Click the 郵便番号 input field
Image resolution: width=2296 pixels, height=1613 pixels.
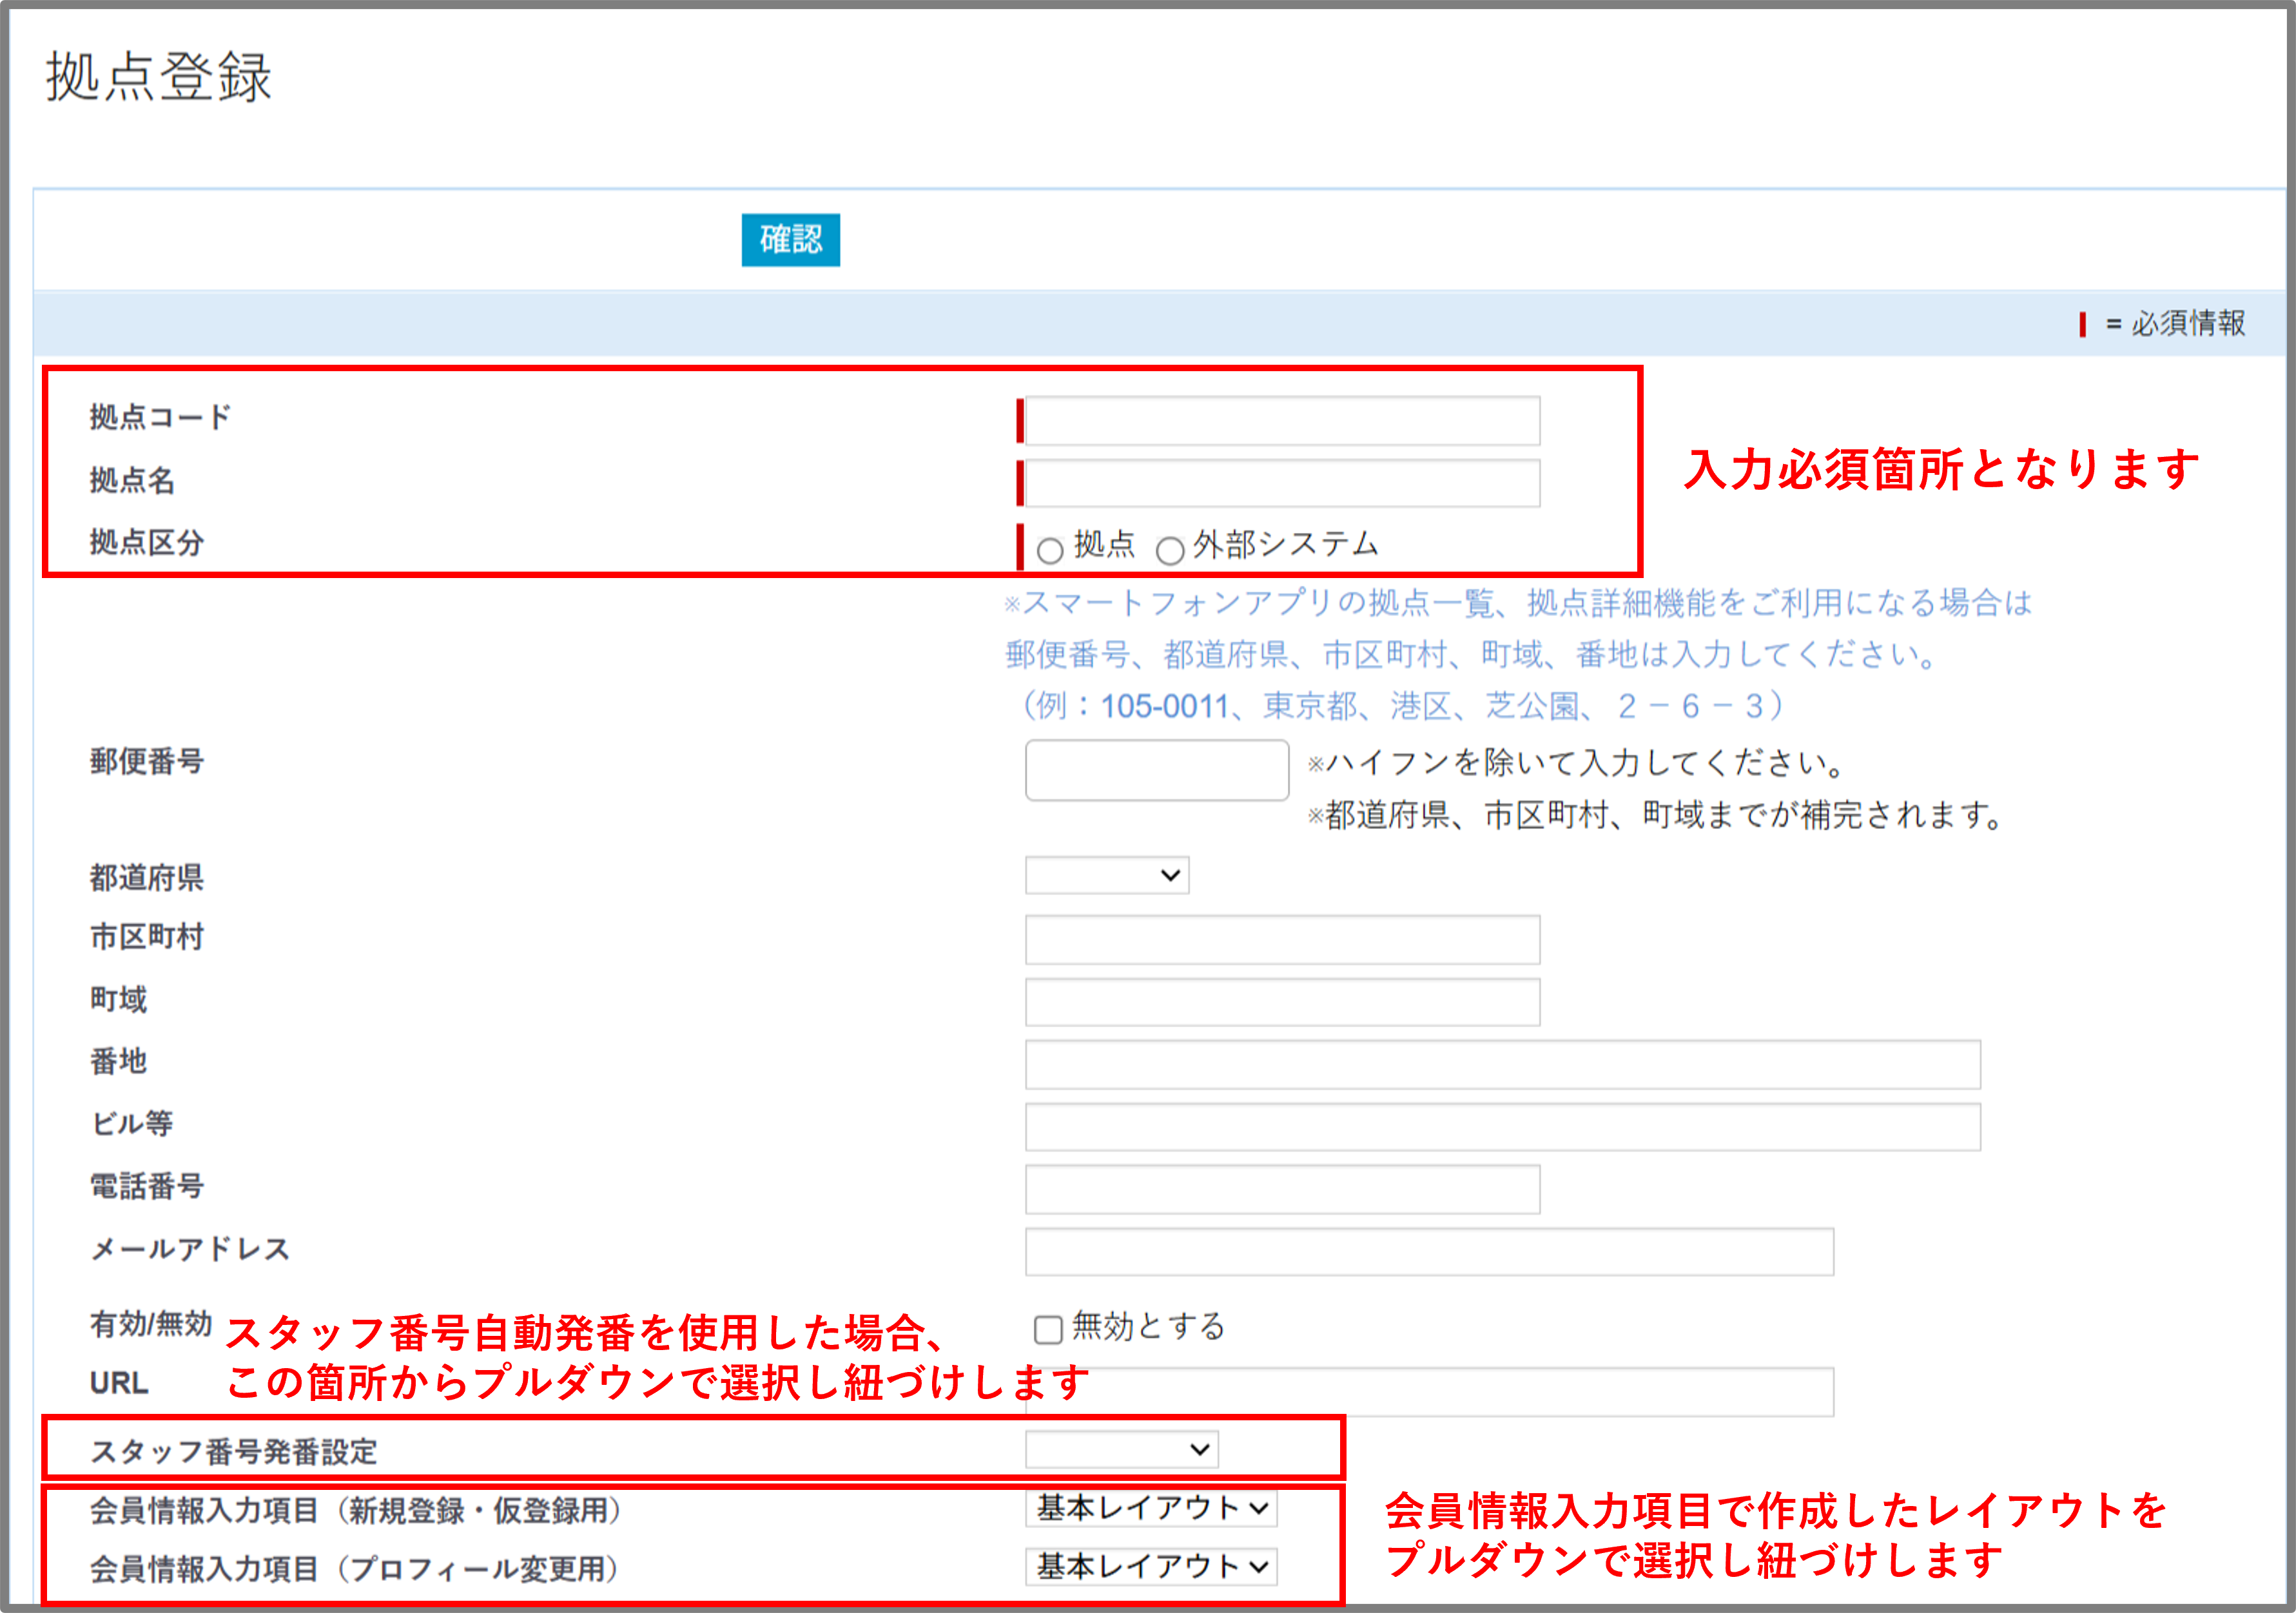(x=1157, y=769)
